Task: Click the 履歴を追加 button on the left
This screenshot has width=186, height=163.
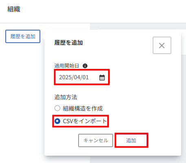Action: [x=23, y=36]
